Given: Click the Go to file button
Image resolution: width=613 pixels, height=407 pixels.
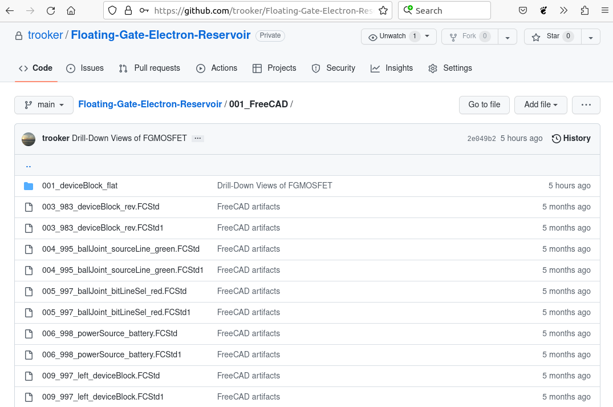Looking at the screenshot, I should point(484,105).
